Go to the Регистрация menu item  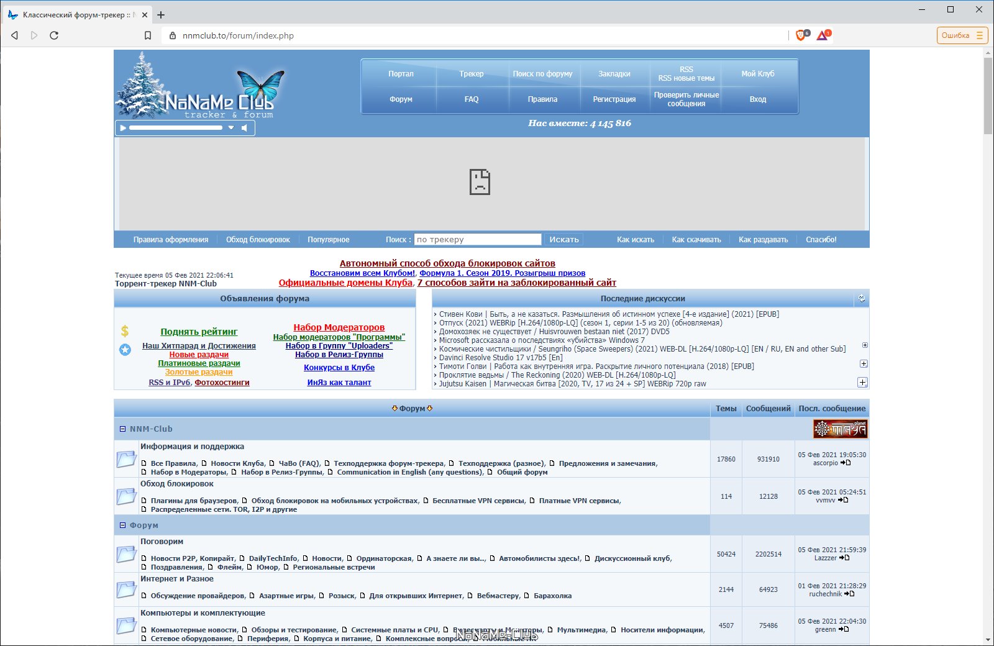point(614,99)
